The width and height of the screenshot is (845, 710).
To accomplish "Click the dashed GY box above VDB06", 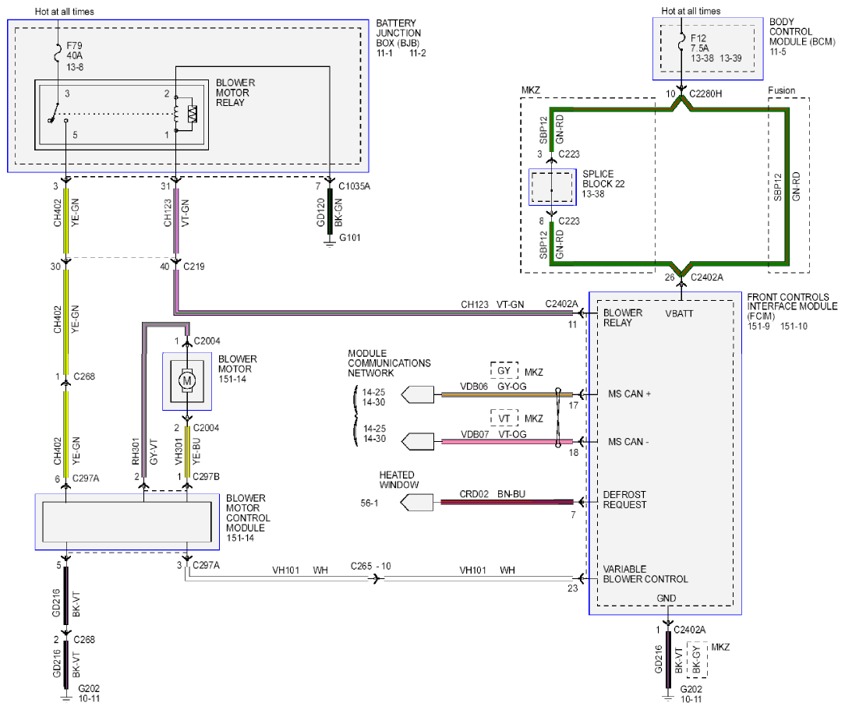I will click(504, 371).
